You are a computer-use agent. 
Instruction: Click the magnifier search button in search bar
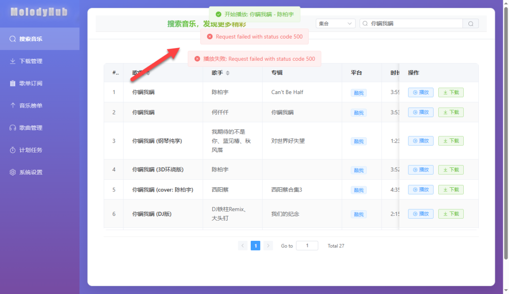(471, 24)
